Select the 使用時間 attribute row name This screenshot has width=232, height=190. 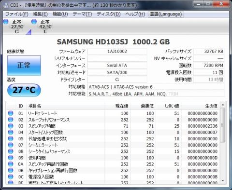click(37, 158)
